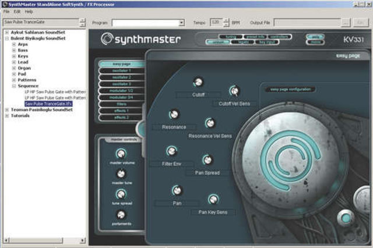Viewport: 373px width, 248px height.
Task: Open the Edit menu
Action: coord(17,12)
